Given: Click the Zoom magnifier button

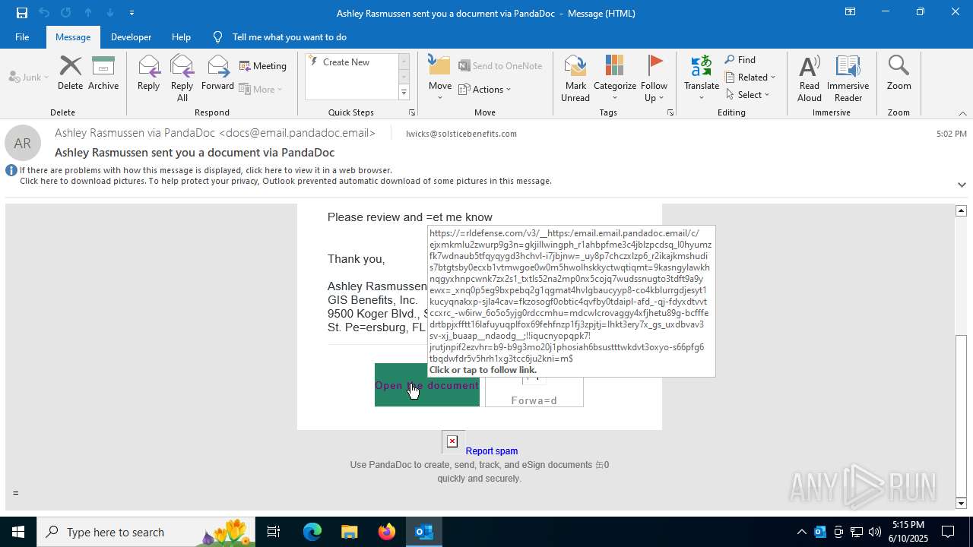Looking at the screenshot, I should pyautogui.click(x=899, y=73).
